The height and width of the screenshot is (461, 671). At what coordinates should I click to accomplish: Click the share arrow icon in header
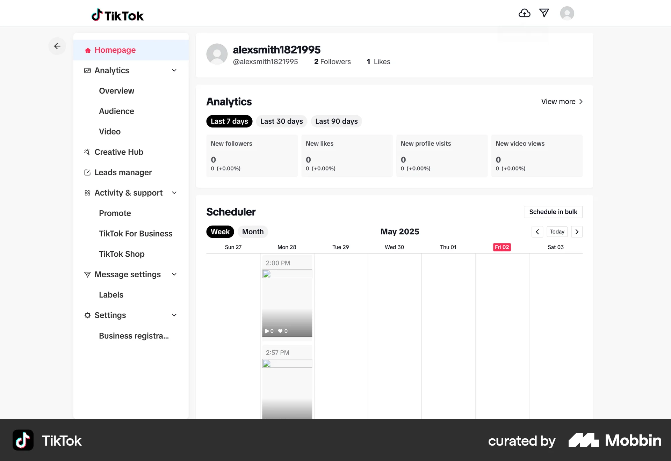click(544, 13)
